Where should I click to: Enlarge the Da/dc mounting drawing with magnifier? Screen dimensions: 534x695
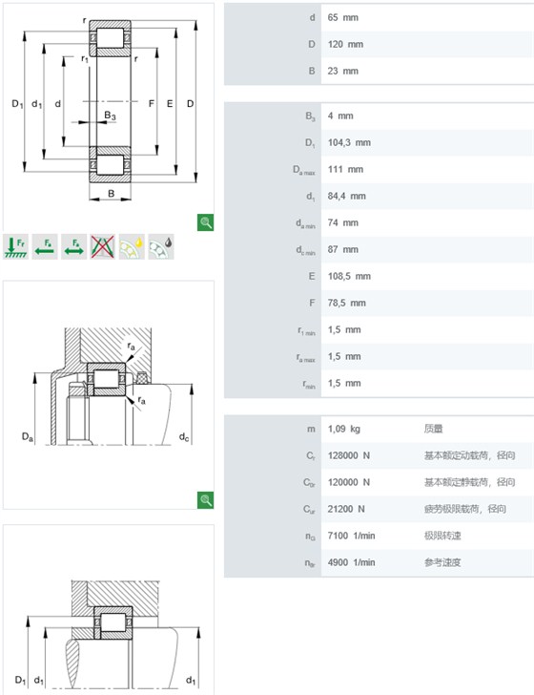[205, 500]
